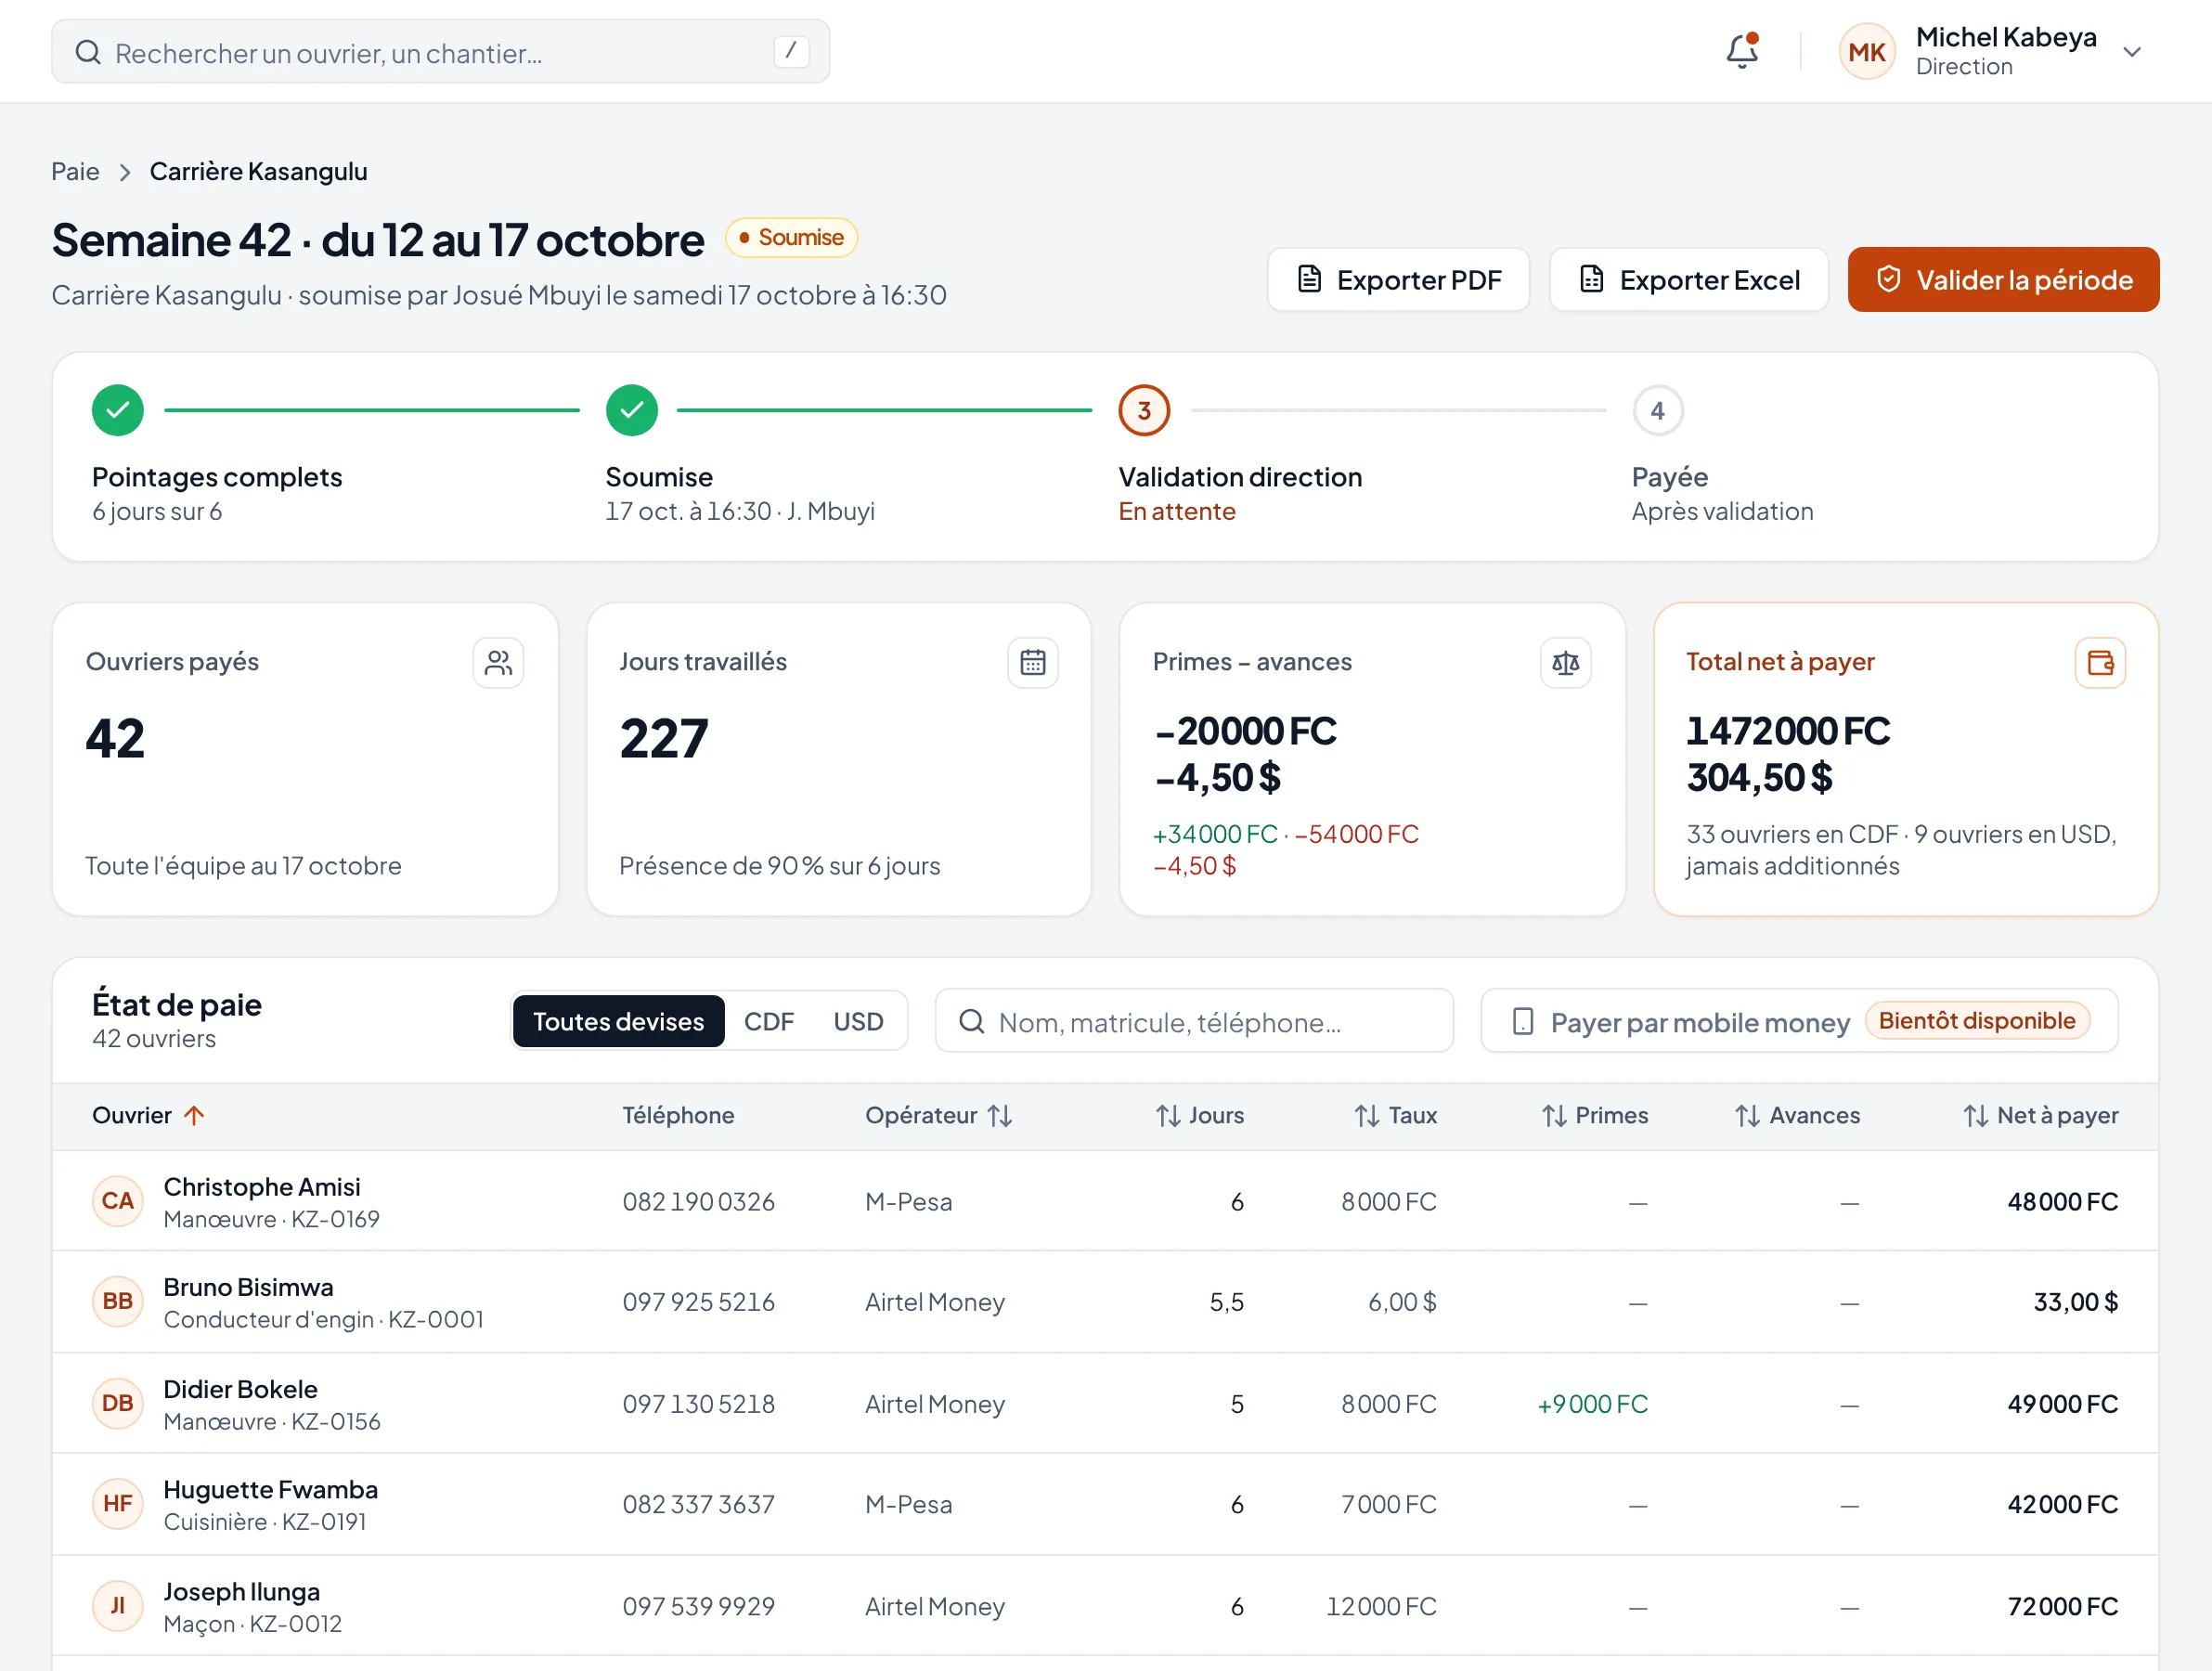
Task: Sort table by Avances column
Action: (x=1797, y=1115)
